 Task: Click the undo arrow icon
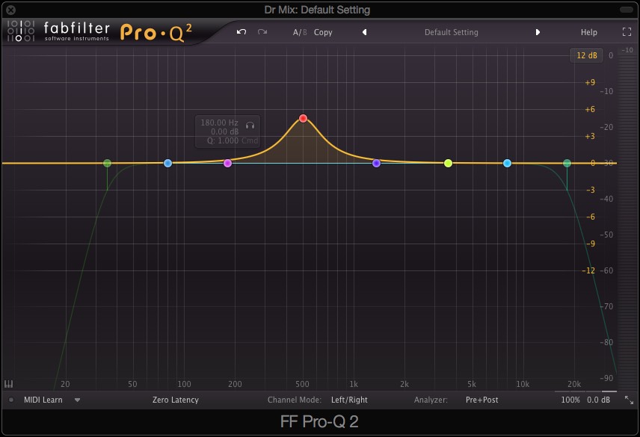pos(241,32)
